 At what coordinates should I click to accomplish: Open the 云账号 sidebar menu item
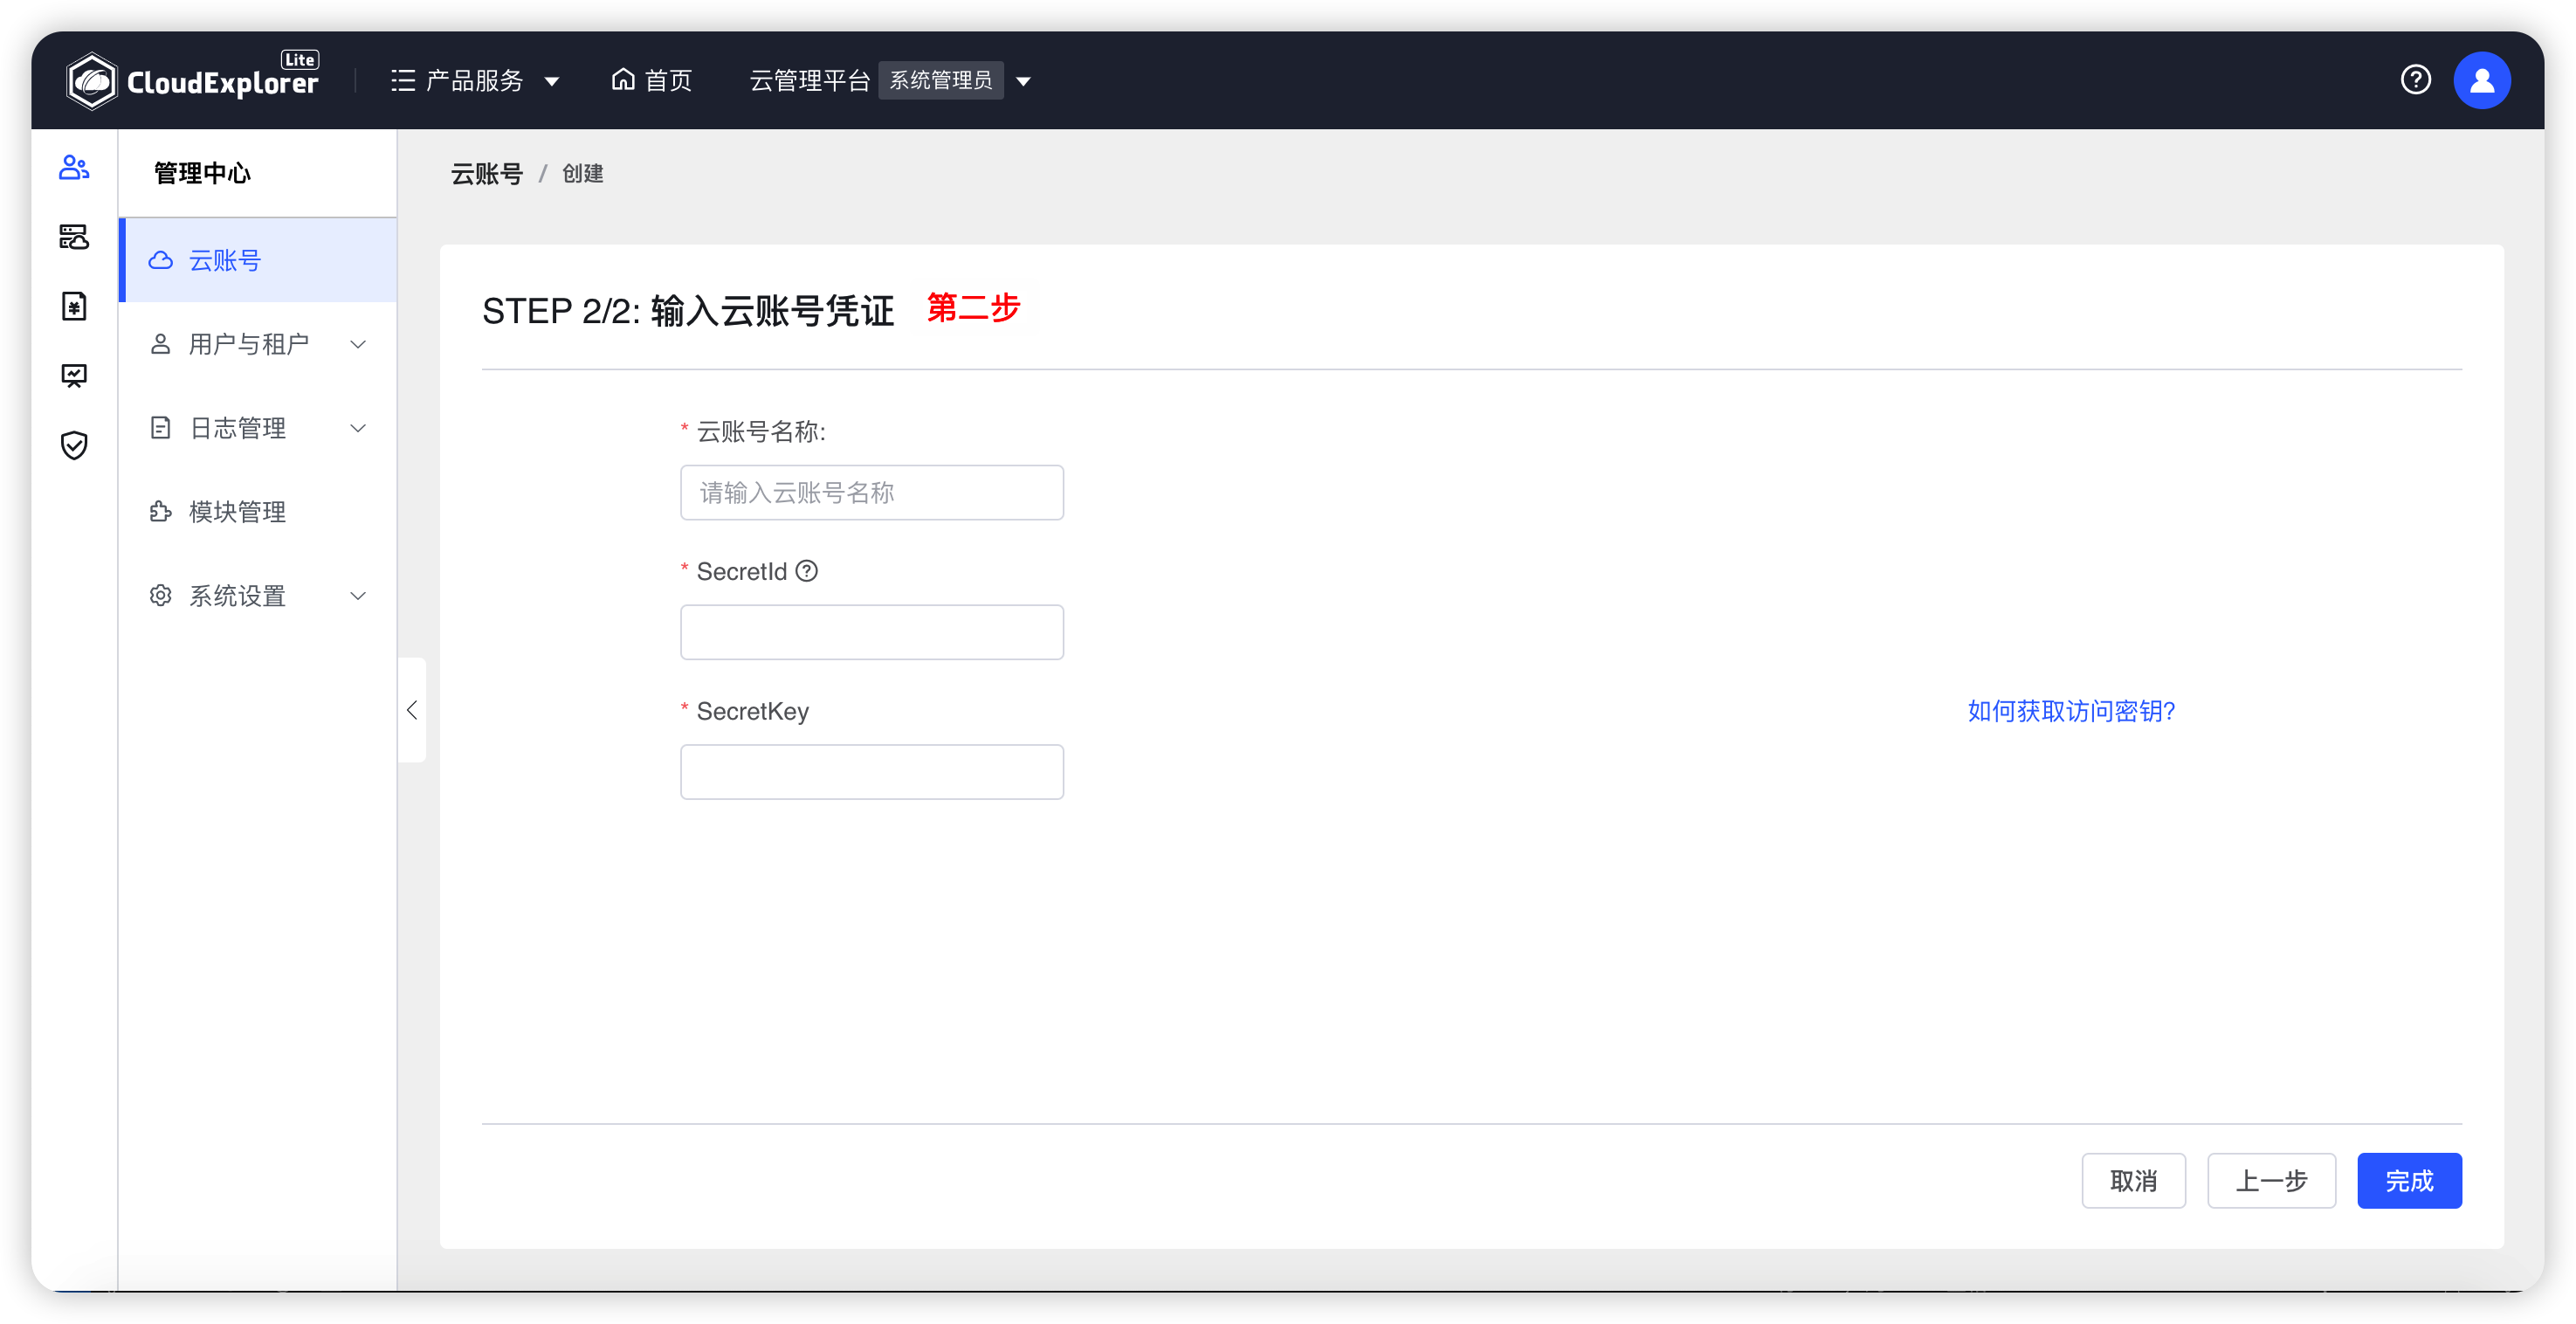coord(258,260)
